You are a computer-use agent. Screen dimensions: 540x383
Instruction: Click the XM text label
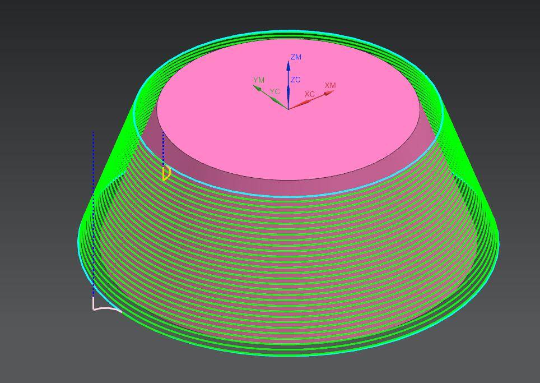coord(330,85)
